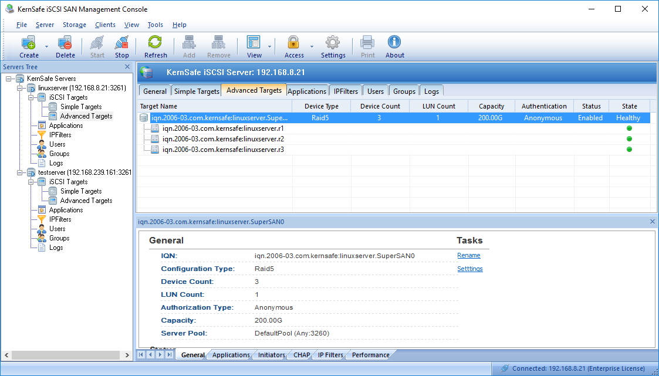This screenshot has height=376, width=659.
Task: Open the Performance bottom tab
Action: [371, 355]
